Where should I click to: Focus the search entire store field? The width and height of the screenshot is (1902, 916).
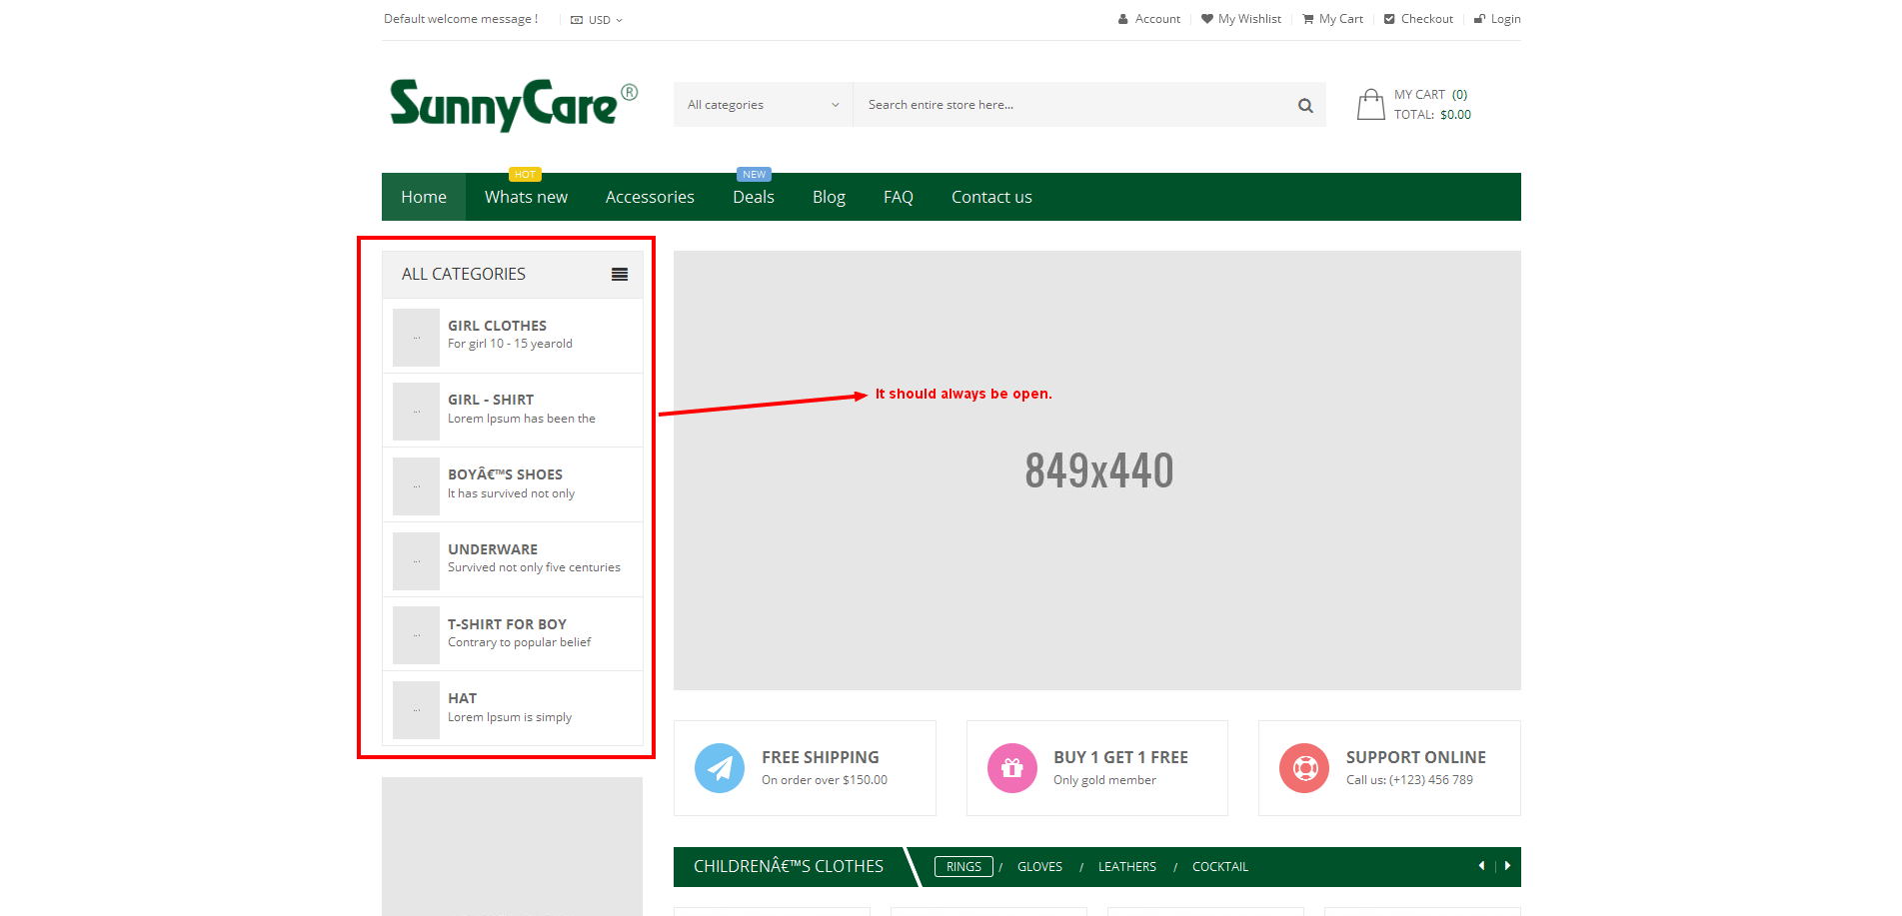click(1069, 105)
